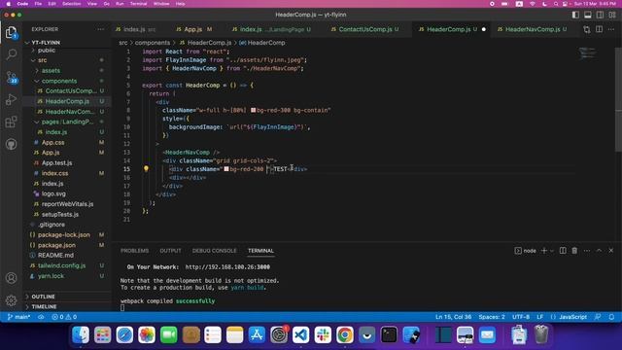Screen dimensions: 622x350
Task: Open Explorer views and more actions ellipsis
Action: (x=101, y=29)
